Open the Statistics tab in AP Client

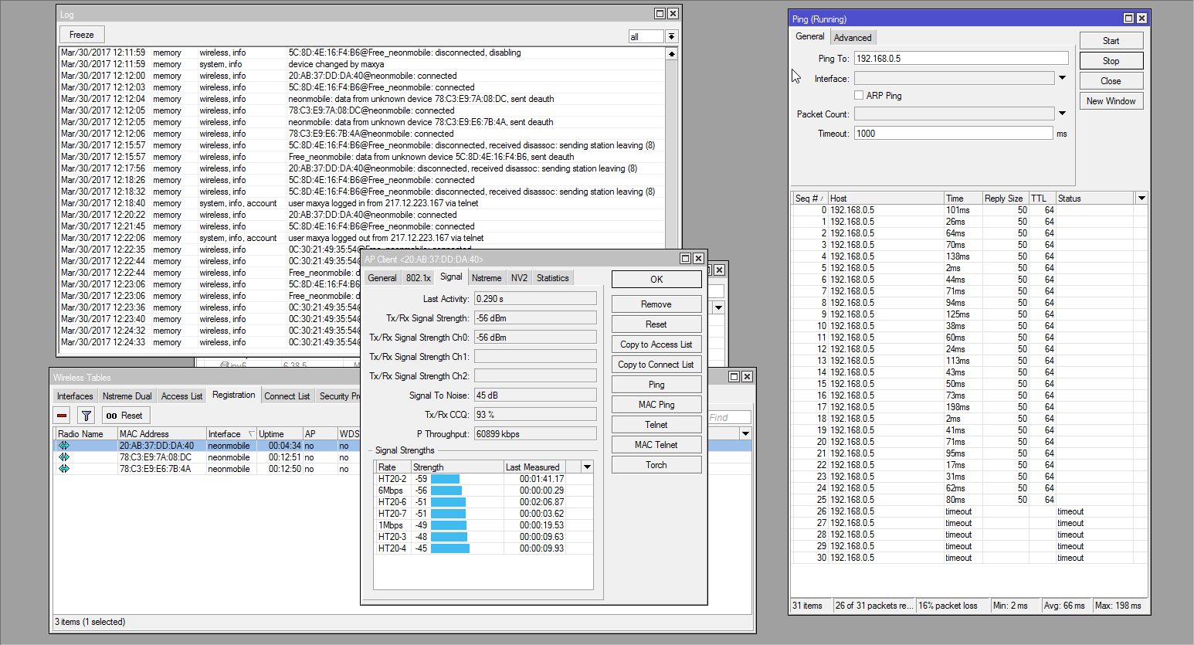552,278
